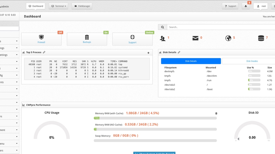Toggle the Firewall Off badge
Viewport: 275px width, 154px height.
60,33
